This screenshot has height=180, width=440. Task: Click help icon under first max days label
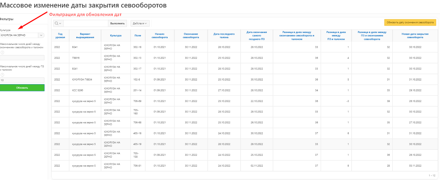(x=2, y=52)
